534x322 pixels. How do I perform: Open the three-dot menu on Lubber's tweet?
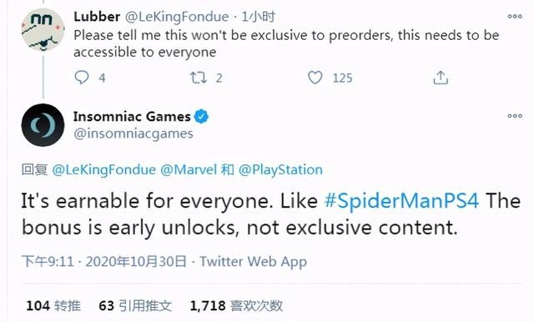(x=515, y=16)
